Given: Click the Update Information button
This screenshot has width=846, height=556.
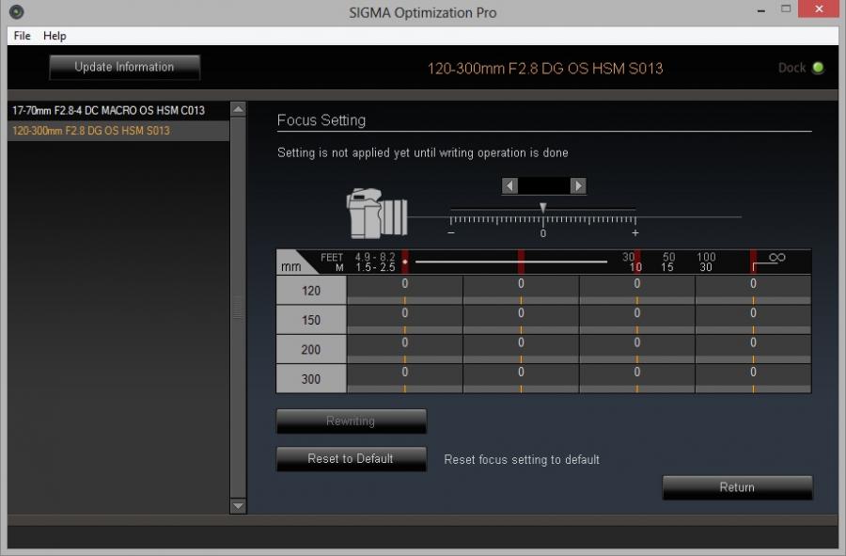Looking at the screenshot, I should [124, 68].
